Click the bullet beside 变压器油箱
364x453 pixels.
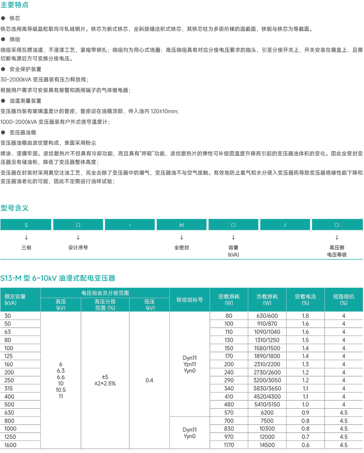pyautogui.click(x=3, y=132)
